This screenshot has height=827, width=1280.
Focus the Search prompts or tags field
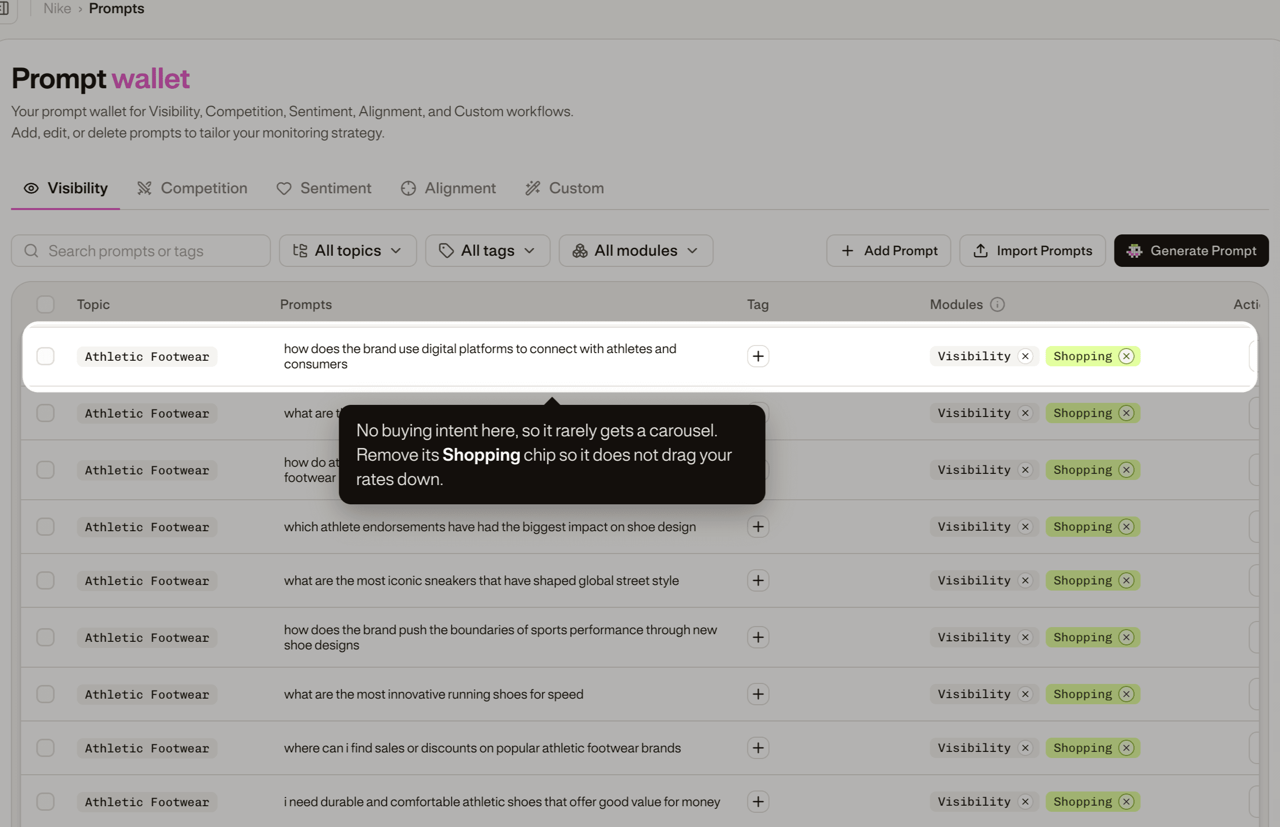(x=141, y=251)
